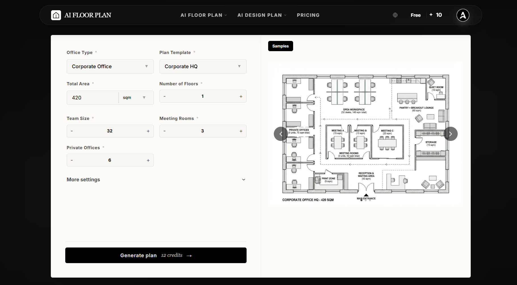
Task: Open the Office Type dropdown
Action: coord(110,66)
